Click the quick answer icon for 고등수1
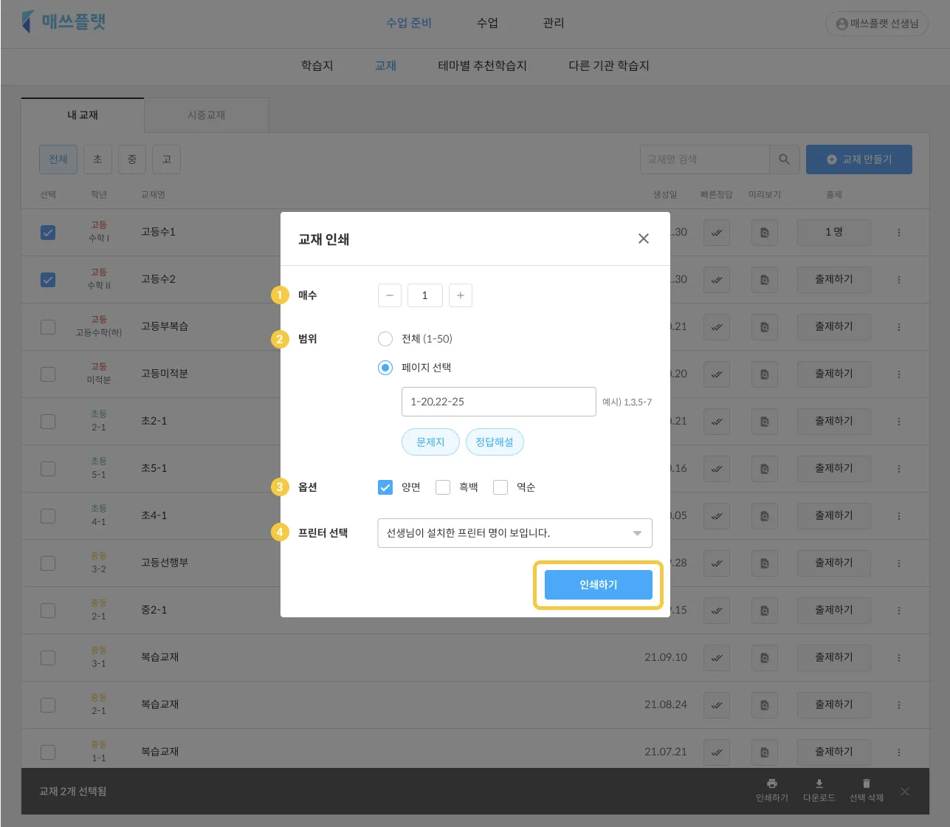 point(717,233)
